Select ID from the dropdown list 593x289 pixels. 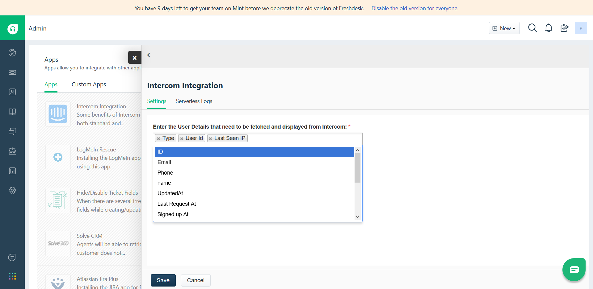coord(254,152)
